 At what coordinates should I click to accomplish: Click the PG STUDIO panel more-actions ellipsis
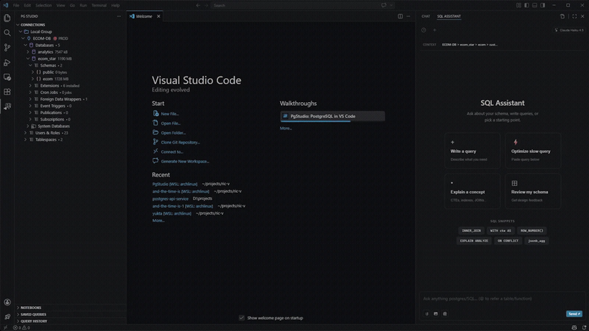(119, 16)
